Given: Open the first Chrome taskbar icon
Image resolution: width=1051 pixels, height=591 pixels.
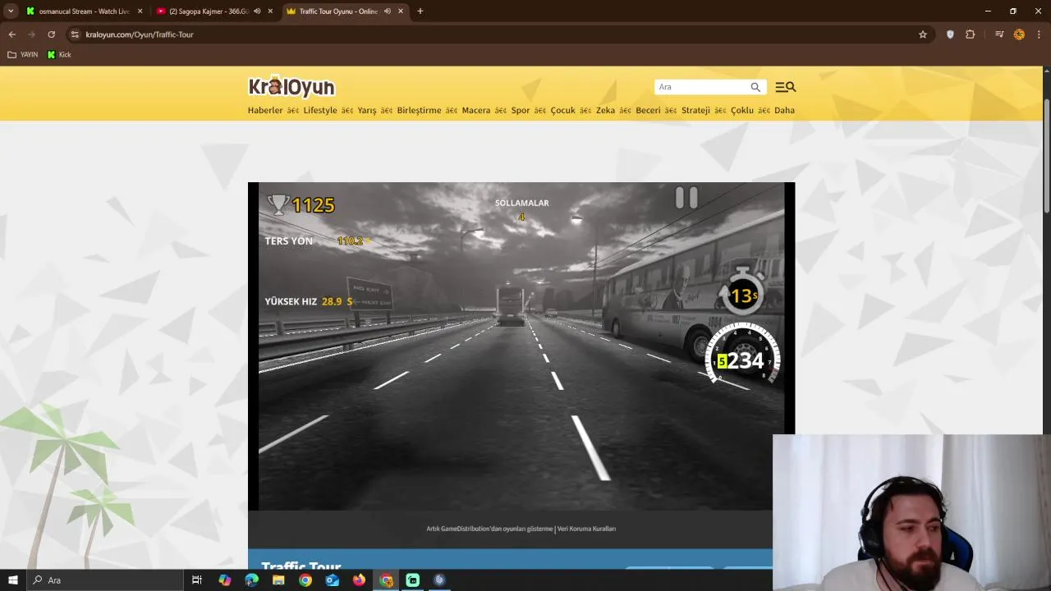Looking at the screenshot, I should [x=305, y=580].
